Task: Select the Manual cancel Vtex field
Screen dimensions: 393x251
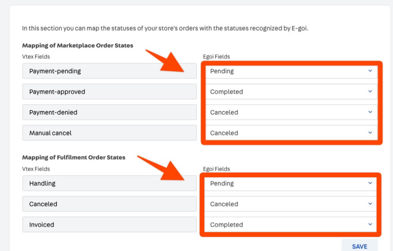Action: pyautogui.click(x=109, y=133)
